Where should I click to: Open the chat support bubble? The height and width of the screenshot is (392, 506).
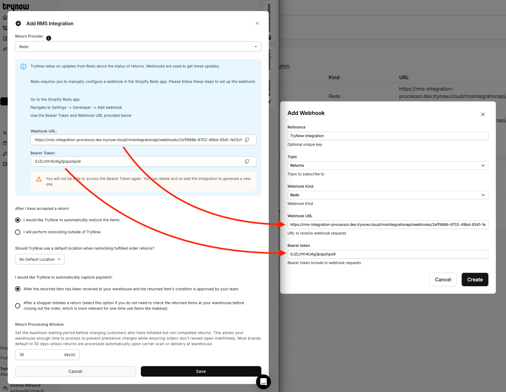click(x=263, y=382)
